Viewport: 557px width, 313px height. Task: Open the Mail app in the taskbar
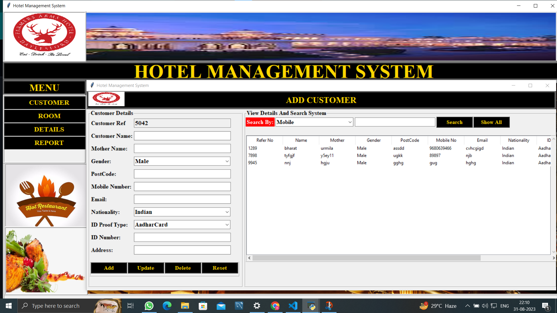coord(221,306)
